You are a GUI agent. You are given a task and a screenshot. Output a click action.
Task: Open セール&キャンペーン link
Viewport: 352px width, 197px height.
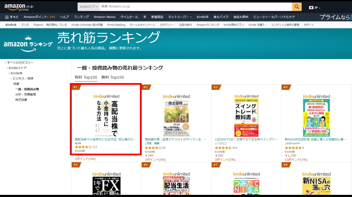(x=143, y=25)
